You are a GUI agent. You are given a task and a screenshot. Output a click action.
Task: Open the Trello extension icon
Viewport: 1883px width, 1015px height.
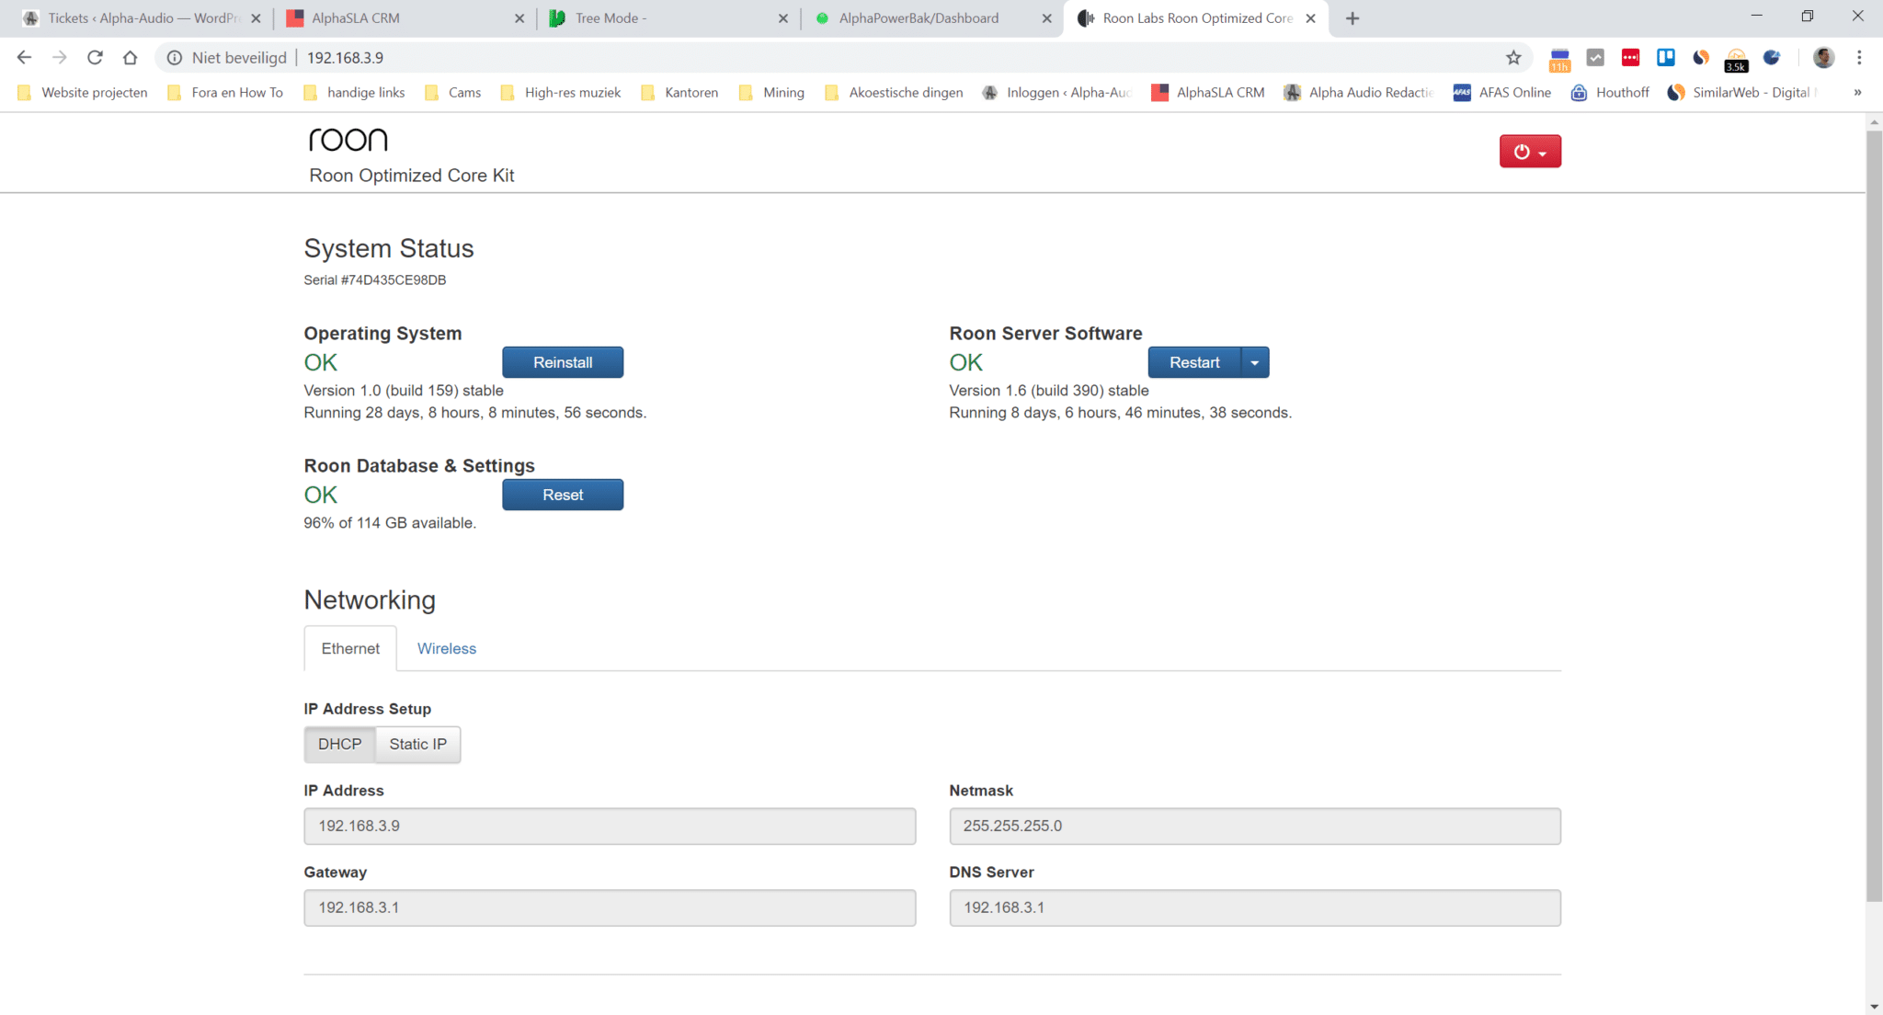pos(1666,58)
